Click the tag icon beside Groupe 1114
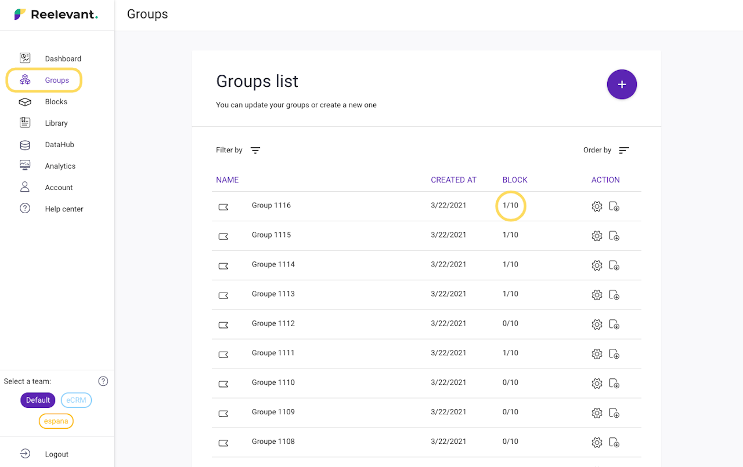Screen dimensions: 743x467 click(223, 265)
